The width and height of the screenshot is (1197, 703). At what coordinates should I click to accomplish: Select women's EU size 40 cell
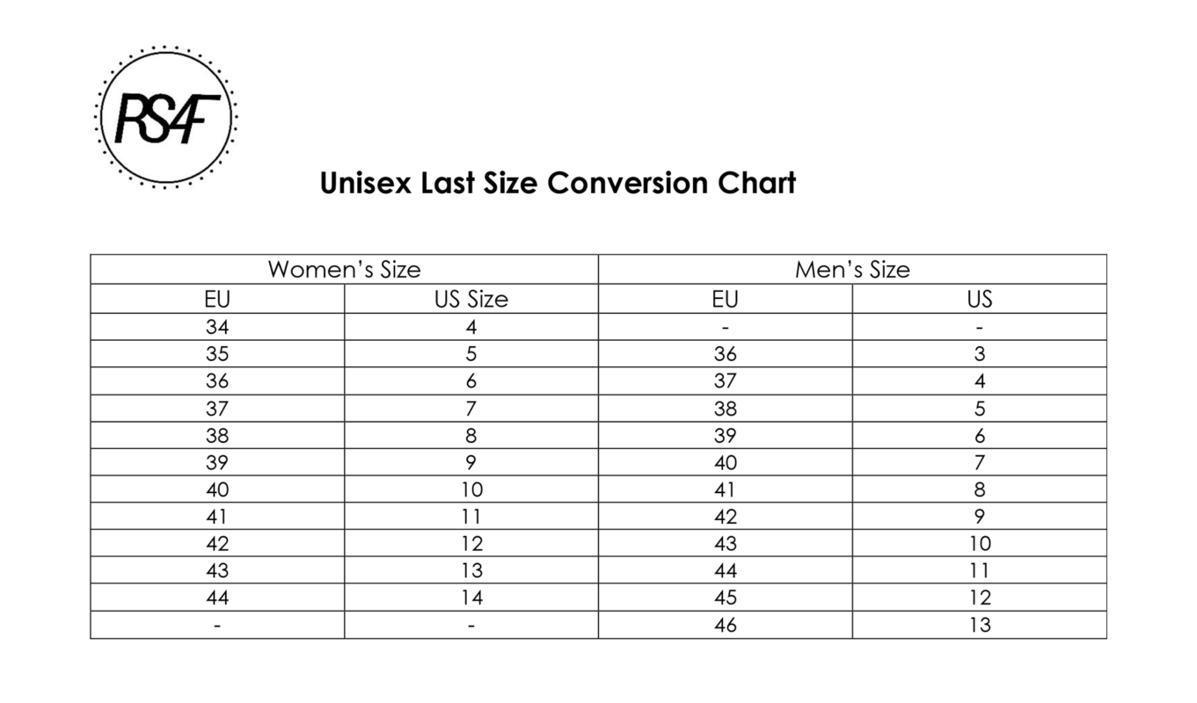tap(217, 489)
